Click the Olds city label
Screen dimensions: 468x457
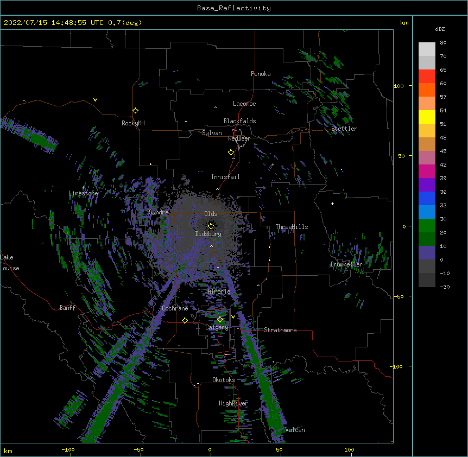[211, 214]
